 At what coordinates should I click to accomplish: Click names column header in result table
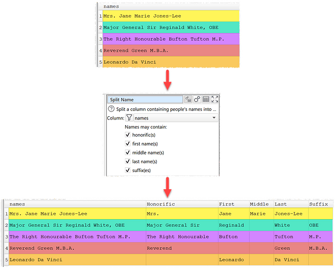pyautogui.click(x=77, y=204)
